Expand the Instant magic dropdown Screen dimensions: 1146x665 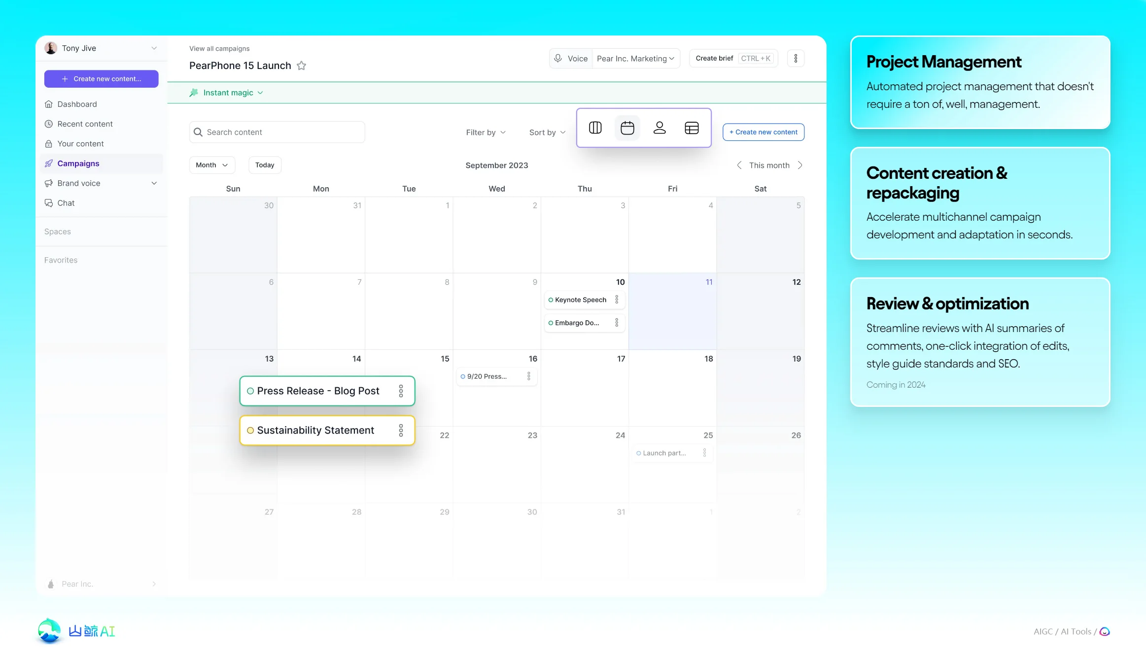pos(260,93)
